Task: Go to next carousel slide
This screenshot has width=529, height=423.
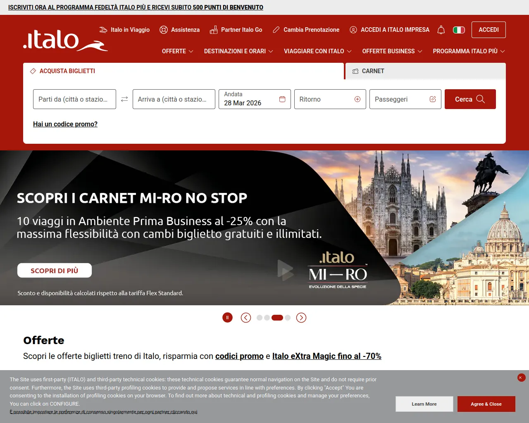Action: coord(301,318)
